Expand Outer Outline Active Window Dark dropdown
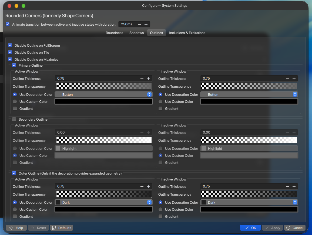The height and width of the screenshot is (235, 312). (103, 202)
